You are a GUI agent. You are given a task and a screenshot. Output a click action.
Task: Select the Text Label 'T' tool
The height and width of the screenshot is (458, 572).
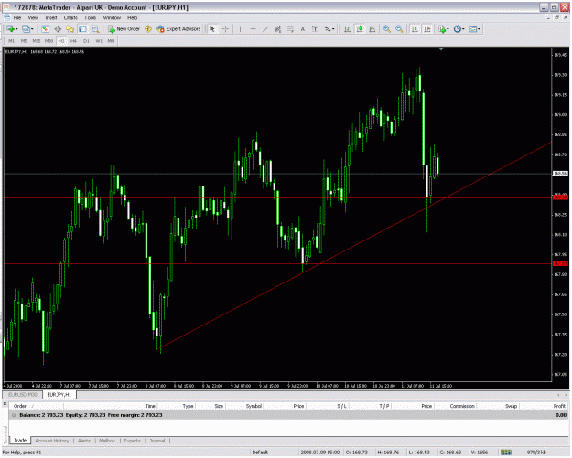pyautogui.click(x=315, y=29)
